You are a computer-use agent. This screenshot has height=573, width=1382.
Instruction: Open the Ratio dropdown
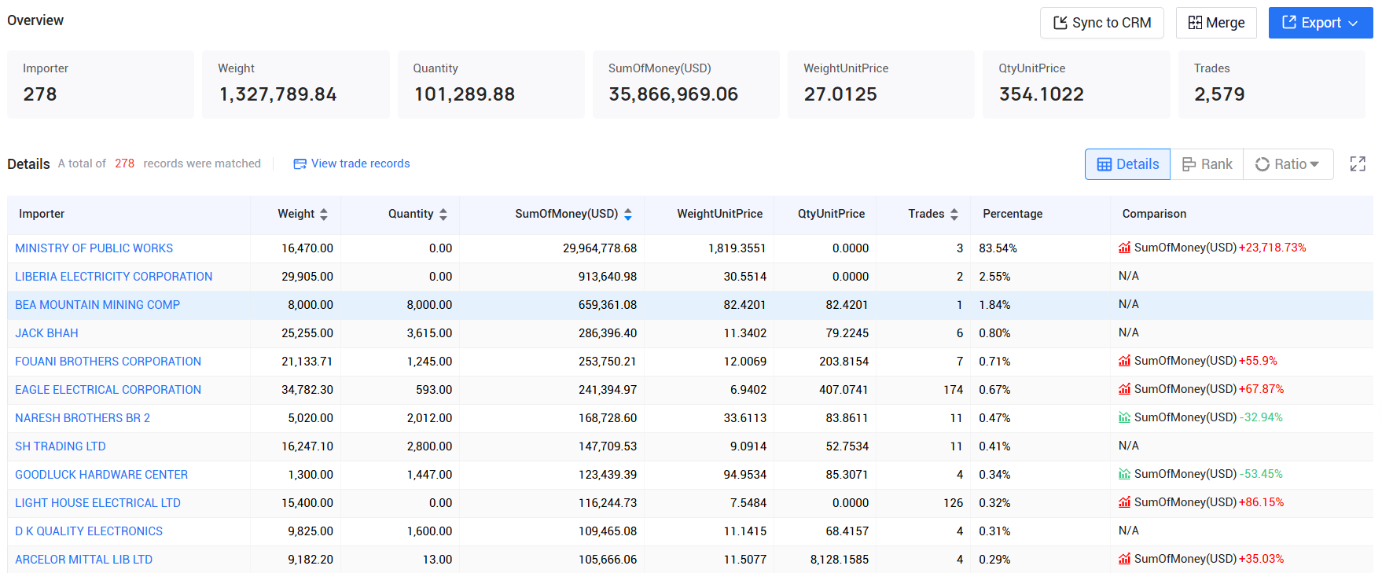click(x=1288, y=164)
